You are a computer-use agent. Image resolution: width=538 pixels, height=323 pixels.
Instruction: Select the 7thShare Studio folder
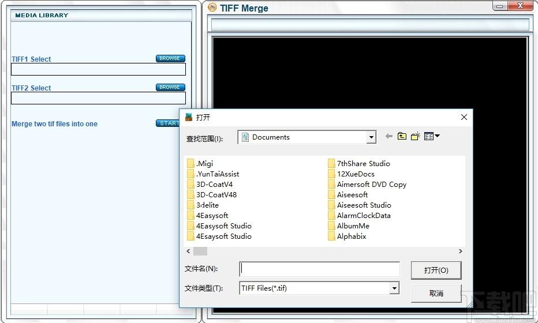pyautogui.click(x=359, y=164)
